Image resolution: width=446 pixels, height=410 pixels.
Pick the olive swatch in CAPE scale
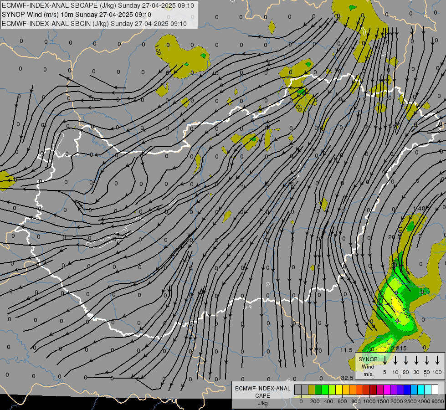click(x=312, y=389)
